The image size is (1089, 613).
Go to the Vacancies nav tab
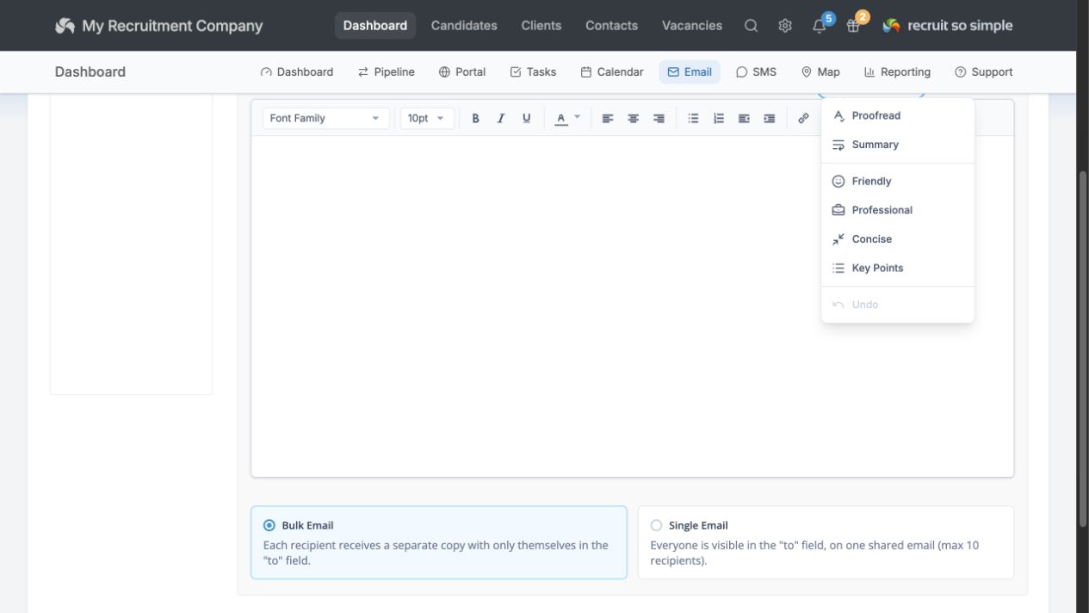(x=692, y=26)
